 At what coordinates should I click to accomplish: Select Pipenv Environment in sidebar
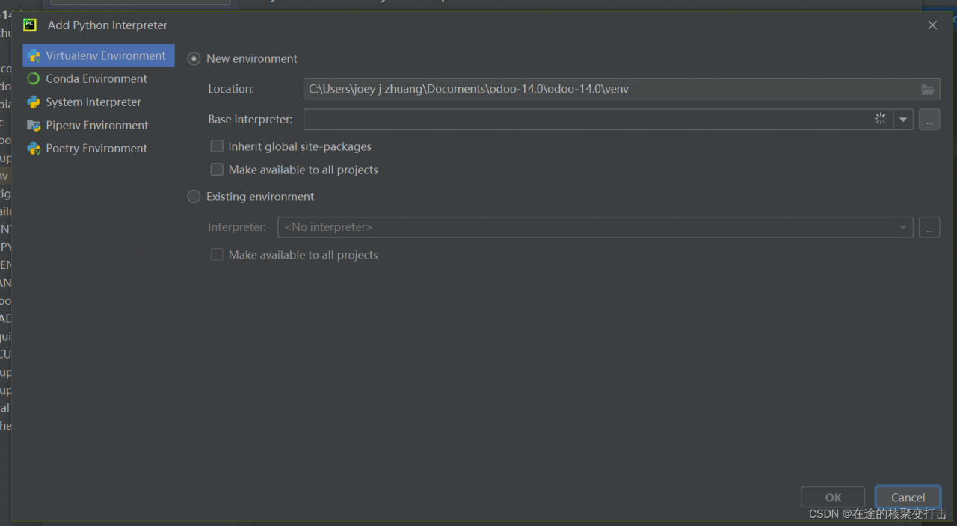coord(98,125)
